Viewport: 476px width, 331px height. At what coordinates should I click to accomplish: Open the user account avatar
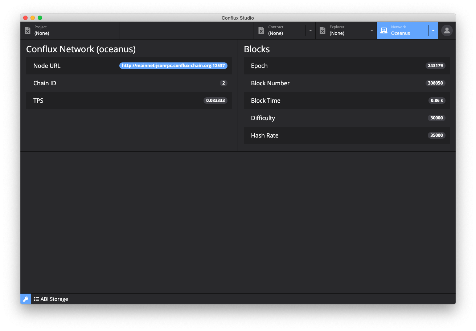(447, 30)
